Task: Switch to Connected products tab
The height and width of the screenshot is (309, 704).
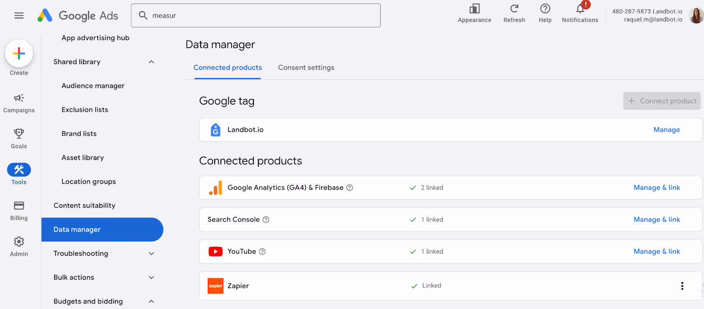Action: [227, 68]
